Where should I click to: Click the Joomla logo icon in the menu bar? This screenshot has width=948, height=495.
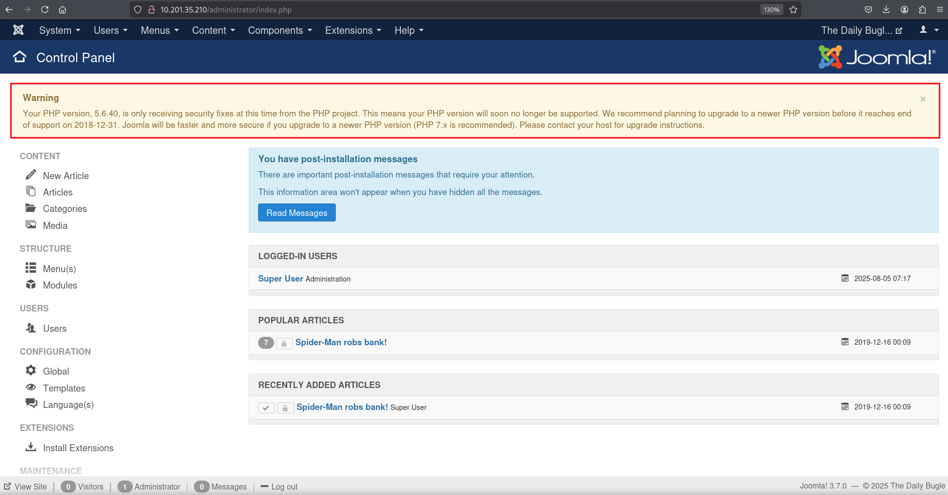(18, 30)
